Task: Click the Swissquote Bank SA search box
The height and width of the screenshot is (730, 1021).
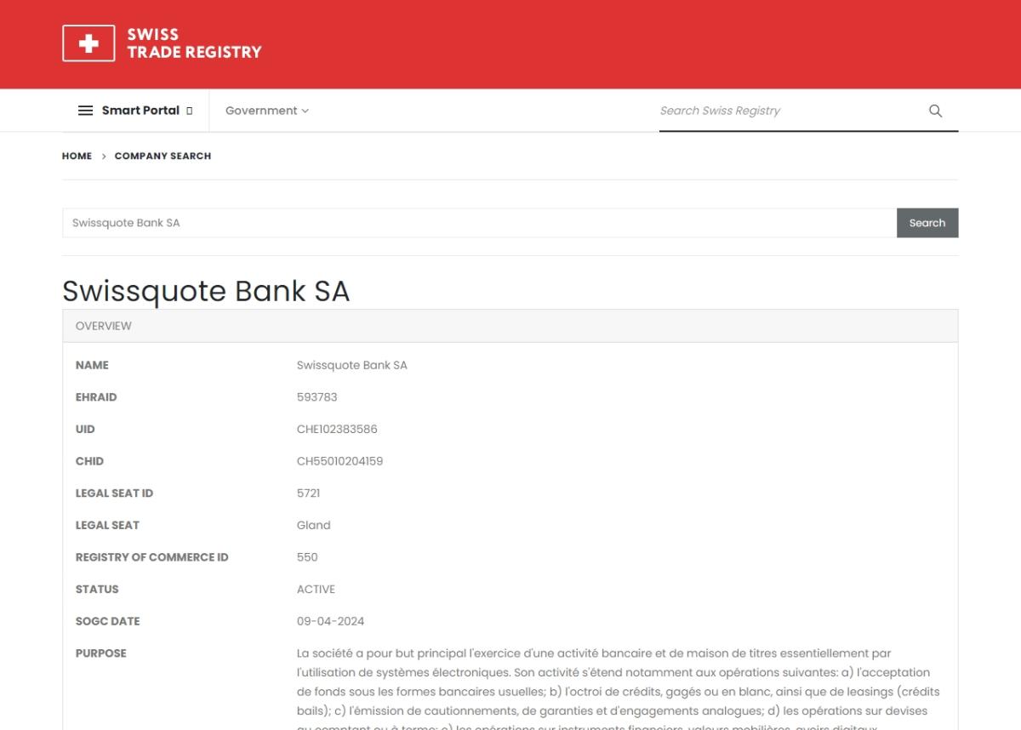Action: click(478, 223)
